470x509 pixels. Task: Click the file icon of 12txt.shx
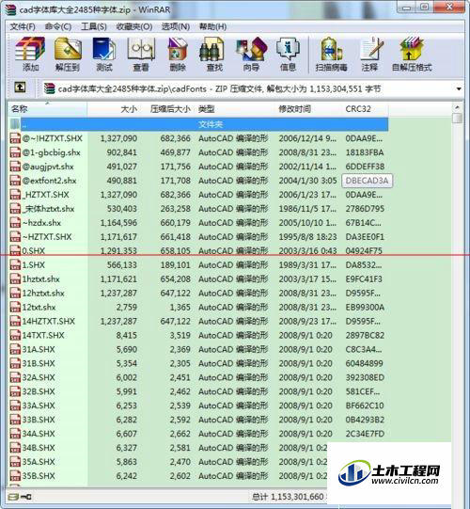(x=15, y=307)
